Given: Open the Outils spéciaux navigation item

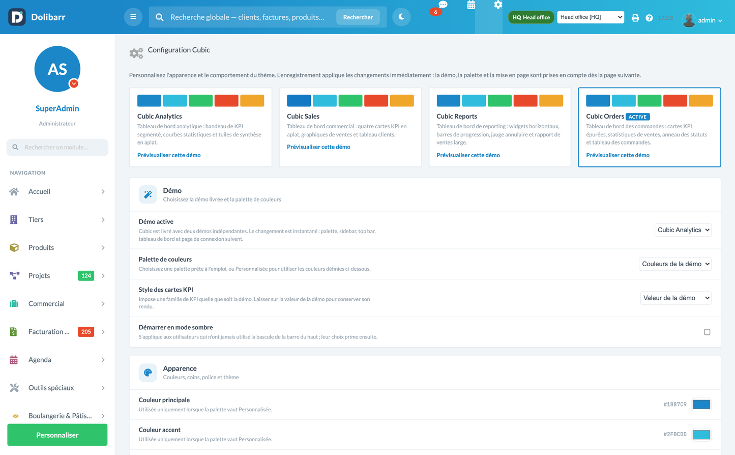Looking at the screenshot, I should click(57, 387).
